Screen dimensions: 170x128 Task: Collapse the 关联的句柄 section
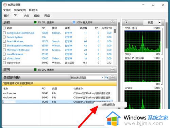tap(113, 77)
